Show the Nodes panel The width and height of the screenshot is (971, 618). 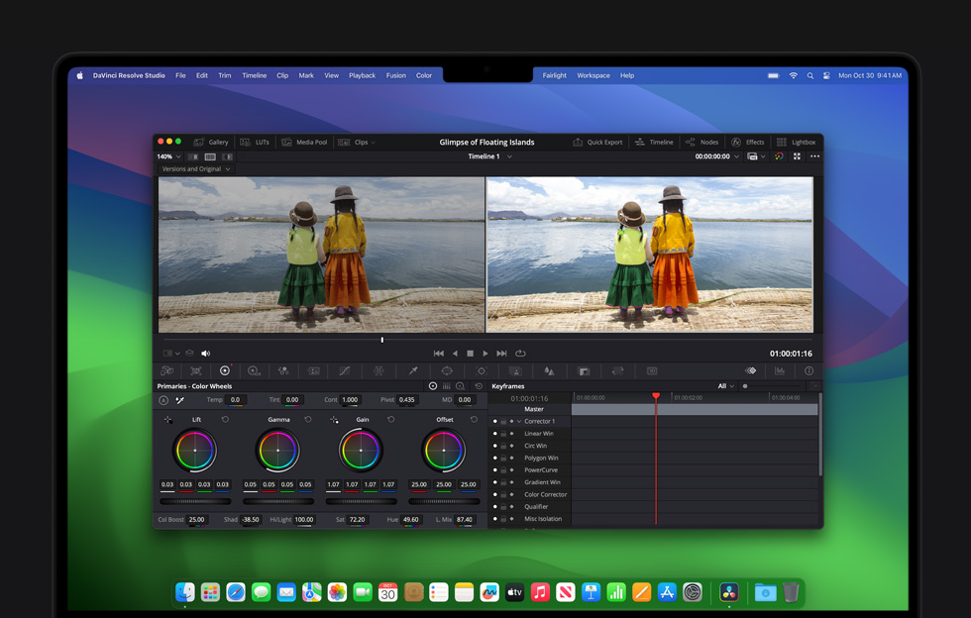(x=701, y=143)
